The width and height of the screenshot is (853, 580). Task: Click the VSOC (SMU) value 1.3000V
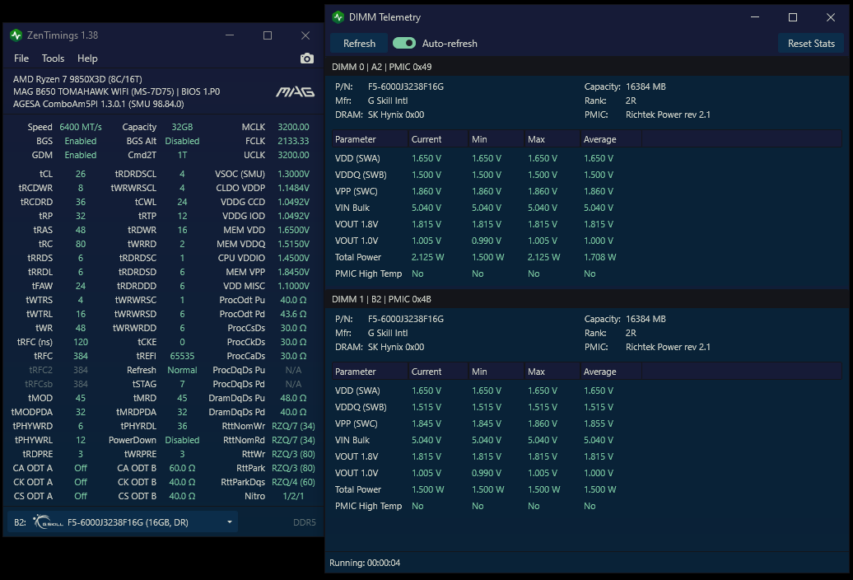click(293, 174)
